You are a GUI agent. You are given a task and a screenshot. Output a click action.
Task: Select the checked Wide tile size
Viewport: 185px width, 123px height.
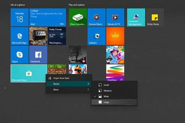(114, 96)
